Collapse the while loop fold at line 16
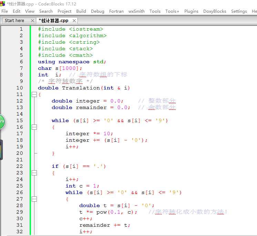The image size is (257, 236). (34, 127)
